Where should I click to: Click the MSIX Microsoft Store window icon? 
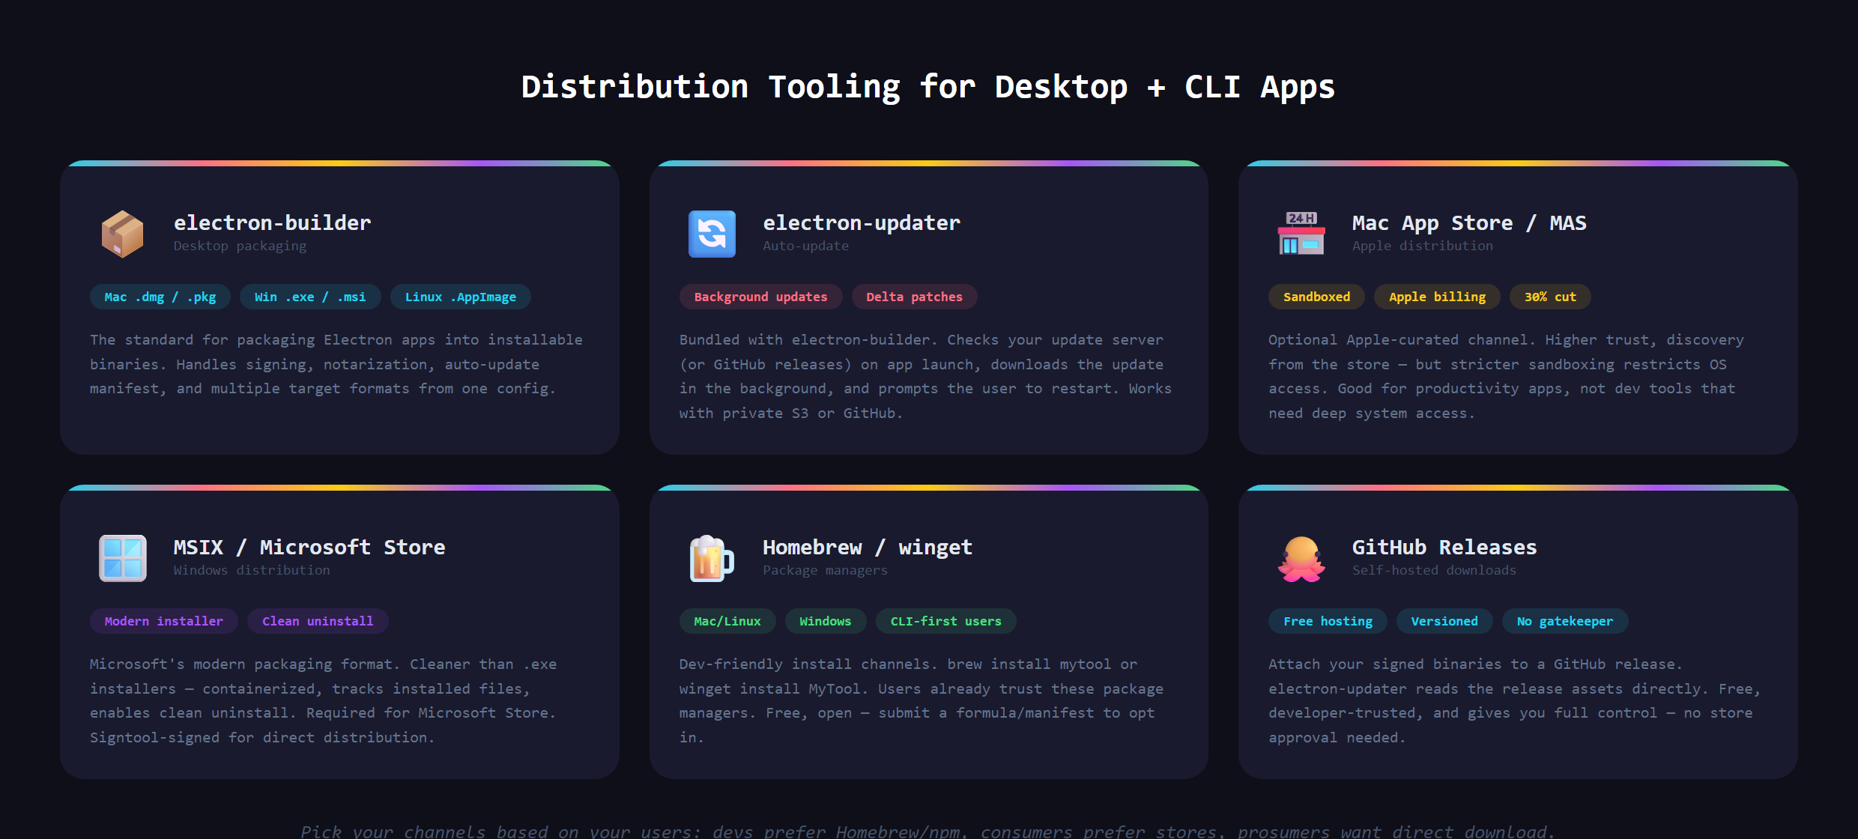(123, 558)
